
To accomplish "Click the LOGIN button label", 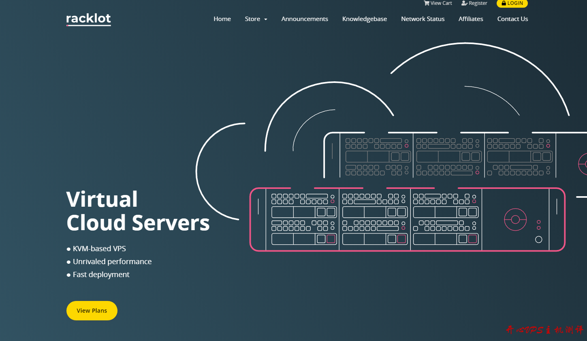I will (x=515, y=3).
